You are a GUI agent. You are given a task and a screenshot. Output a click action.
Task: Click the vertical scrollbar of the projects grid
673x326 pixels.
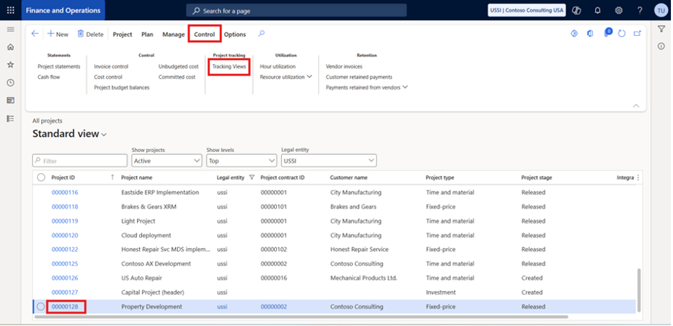click(639, 290)
